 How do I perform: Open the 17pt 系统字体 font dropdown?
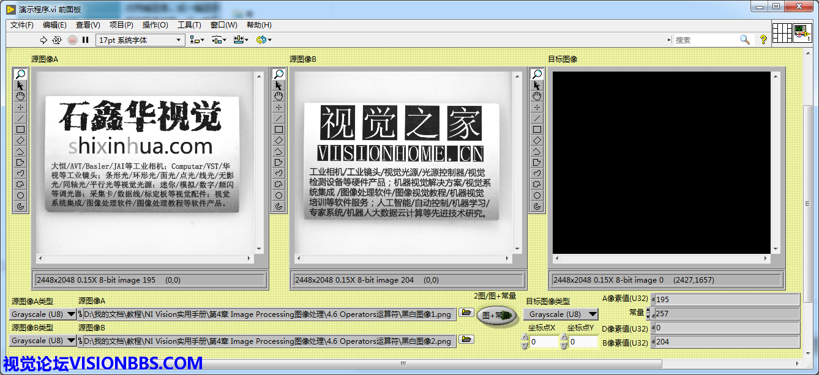point(140,40)
